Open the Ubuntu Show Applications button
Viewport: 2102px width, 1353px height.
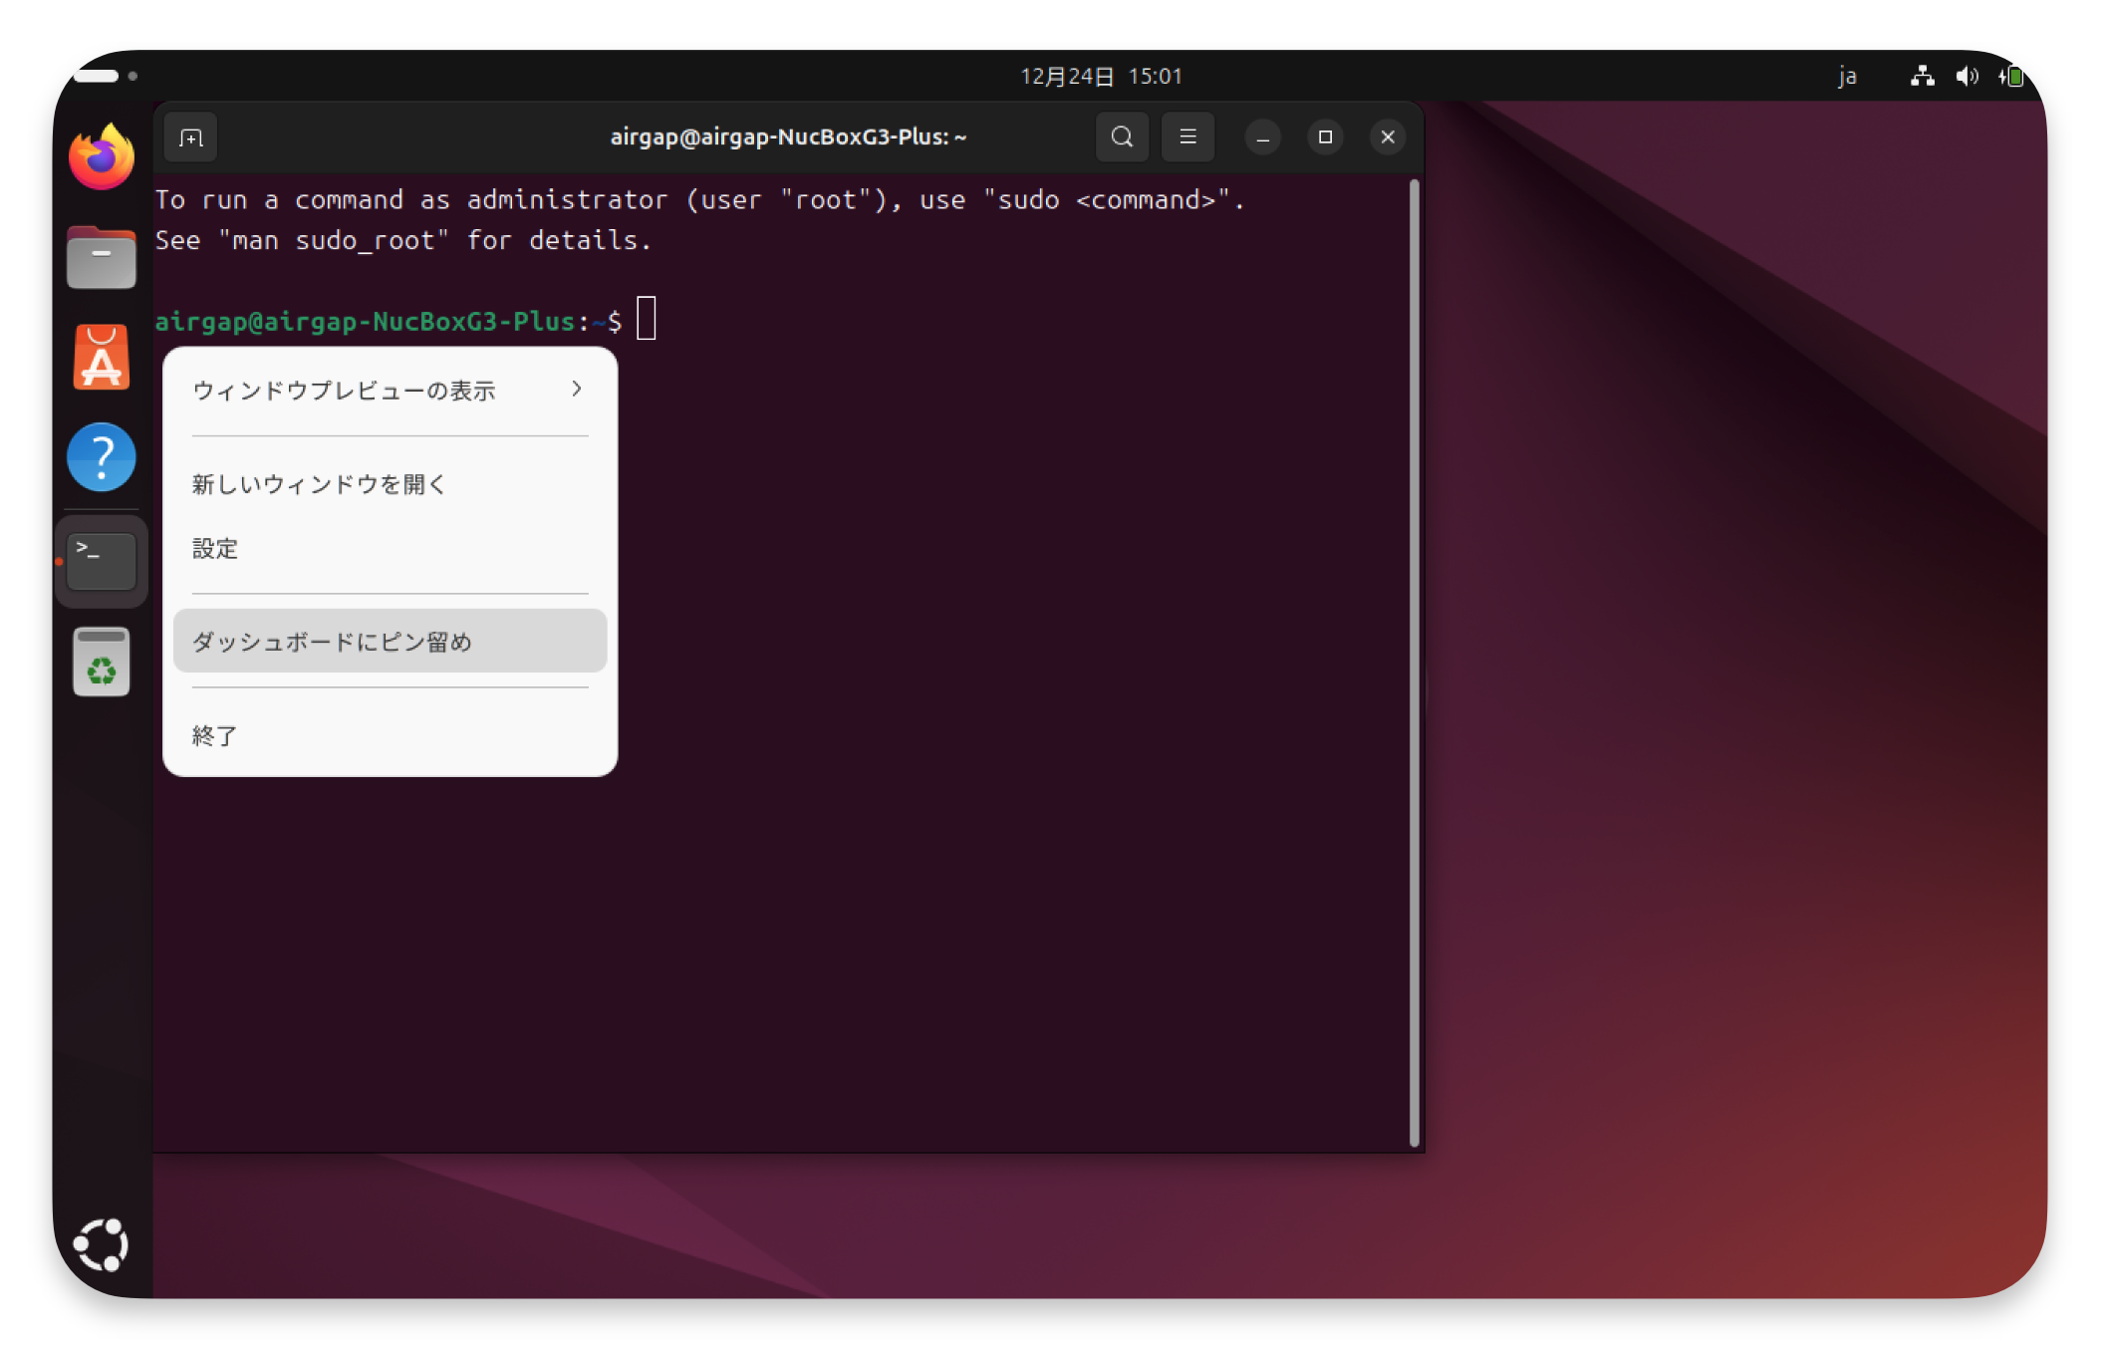[102, 1244]
